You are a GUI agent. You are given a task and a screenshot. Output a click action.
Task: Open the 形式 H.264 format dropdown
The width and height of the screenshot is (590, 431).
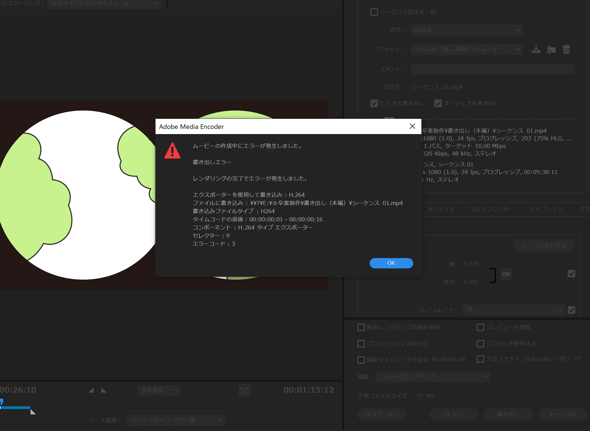tap(467, 30)
